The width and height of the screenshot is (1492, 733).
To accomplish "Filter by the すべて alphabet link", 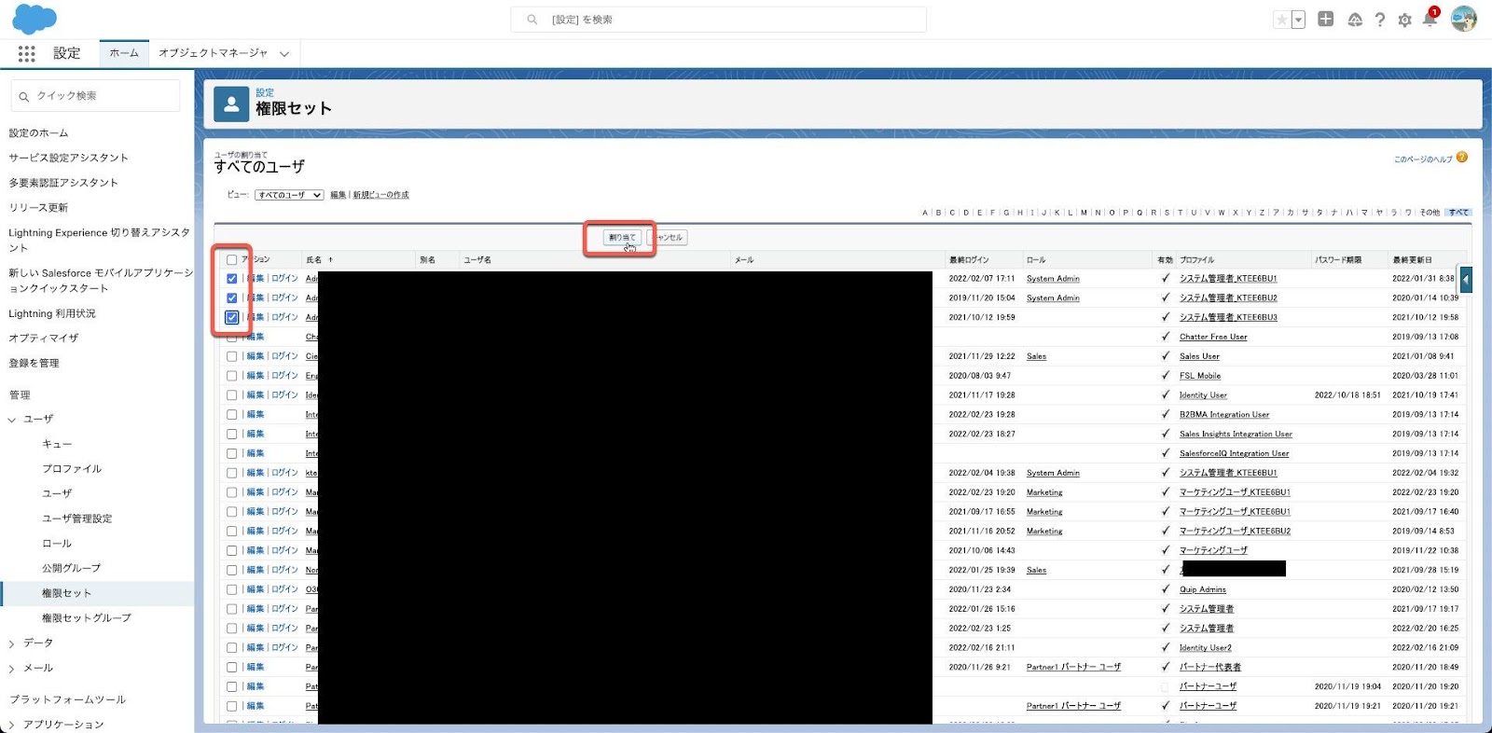I will pyautogui.click(x=1458, y=213).
